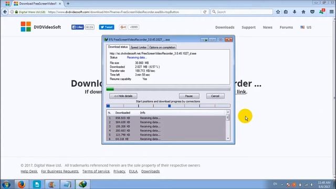Pause the download
The height and width of the screenshot is (189, 336).
189,96
